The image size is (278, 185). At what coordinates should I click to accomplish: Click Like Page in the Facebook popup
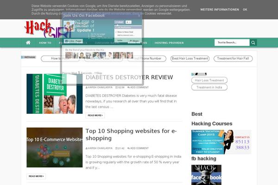(x=73, y=41)
